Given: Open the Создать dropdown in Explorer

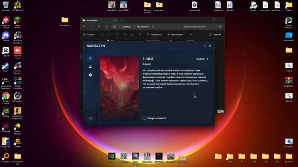Looking at the screenshot, I should coord(89,35).
